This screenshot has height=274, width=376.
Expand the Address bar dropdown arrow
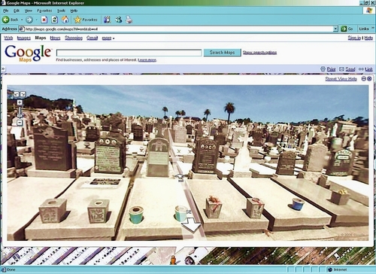pos(335,29)
